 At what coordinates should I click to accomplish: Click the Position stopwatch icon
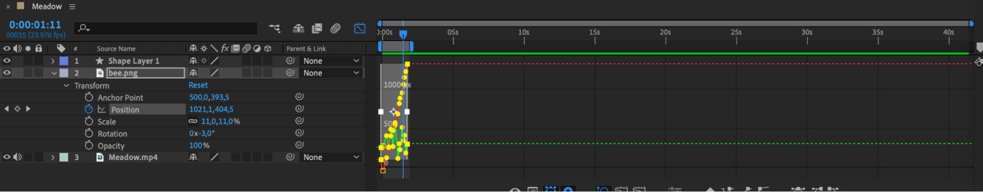coord(89,109)
